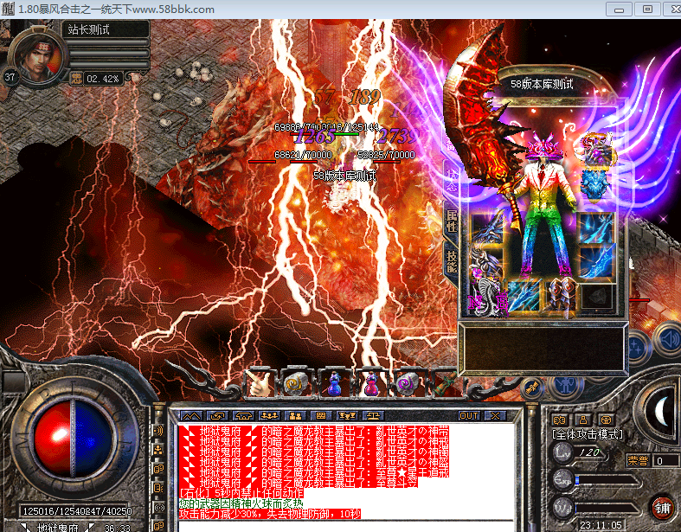Change the 全体攻击模式 attack mode
The height and width of the screenshot is (532, 681).
[588, 434]
